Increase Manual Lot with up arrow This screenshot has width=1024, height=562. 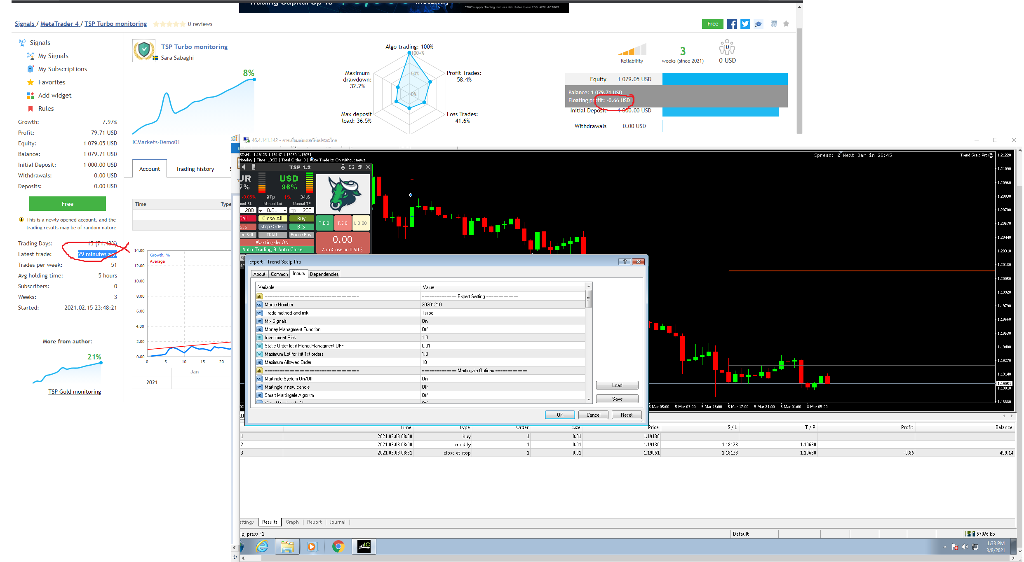click(285, 211)
